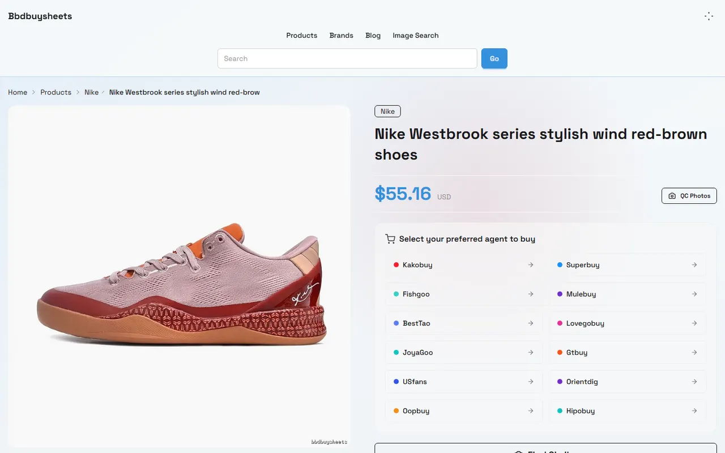725x453 pixels.
Task: Click Products in the breadcrumb
Action: point(56,92)
